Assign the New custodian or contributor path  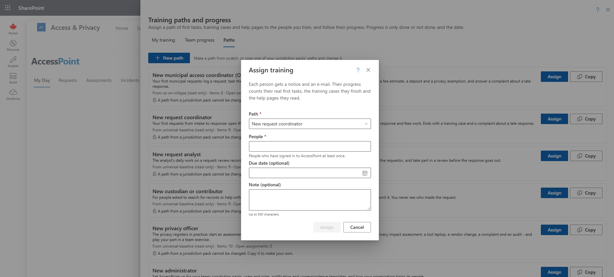(x=554, y=193)
